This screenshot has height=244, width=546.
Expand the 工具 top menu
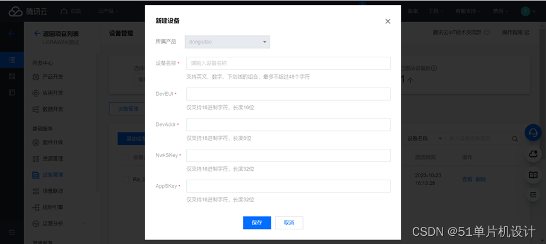click(x=436, y=11)
